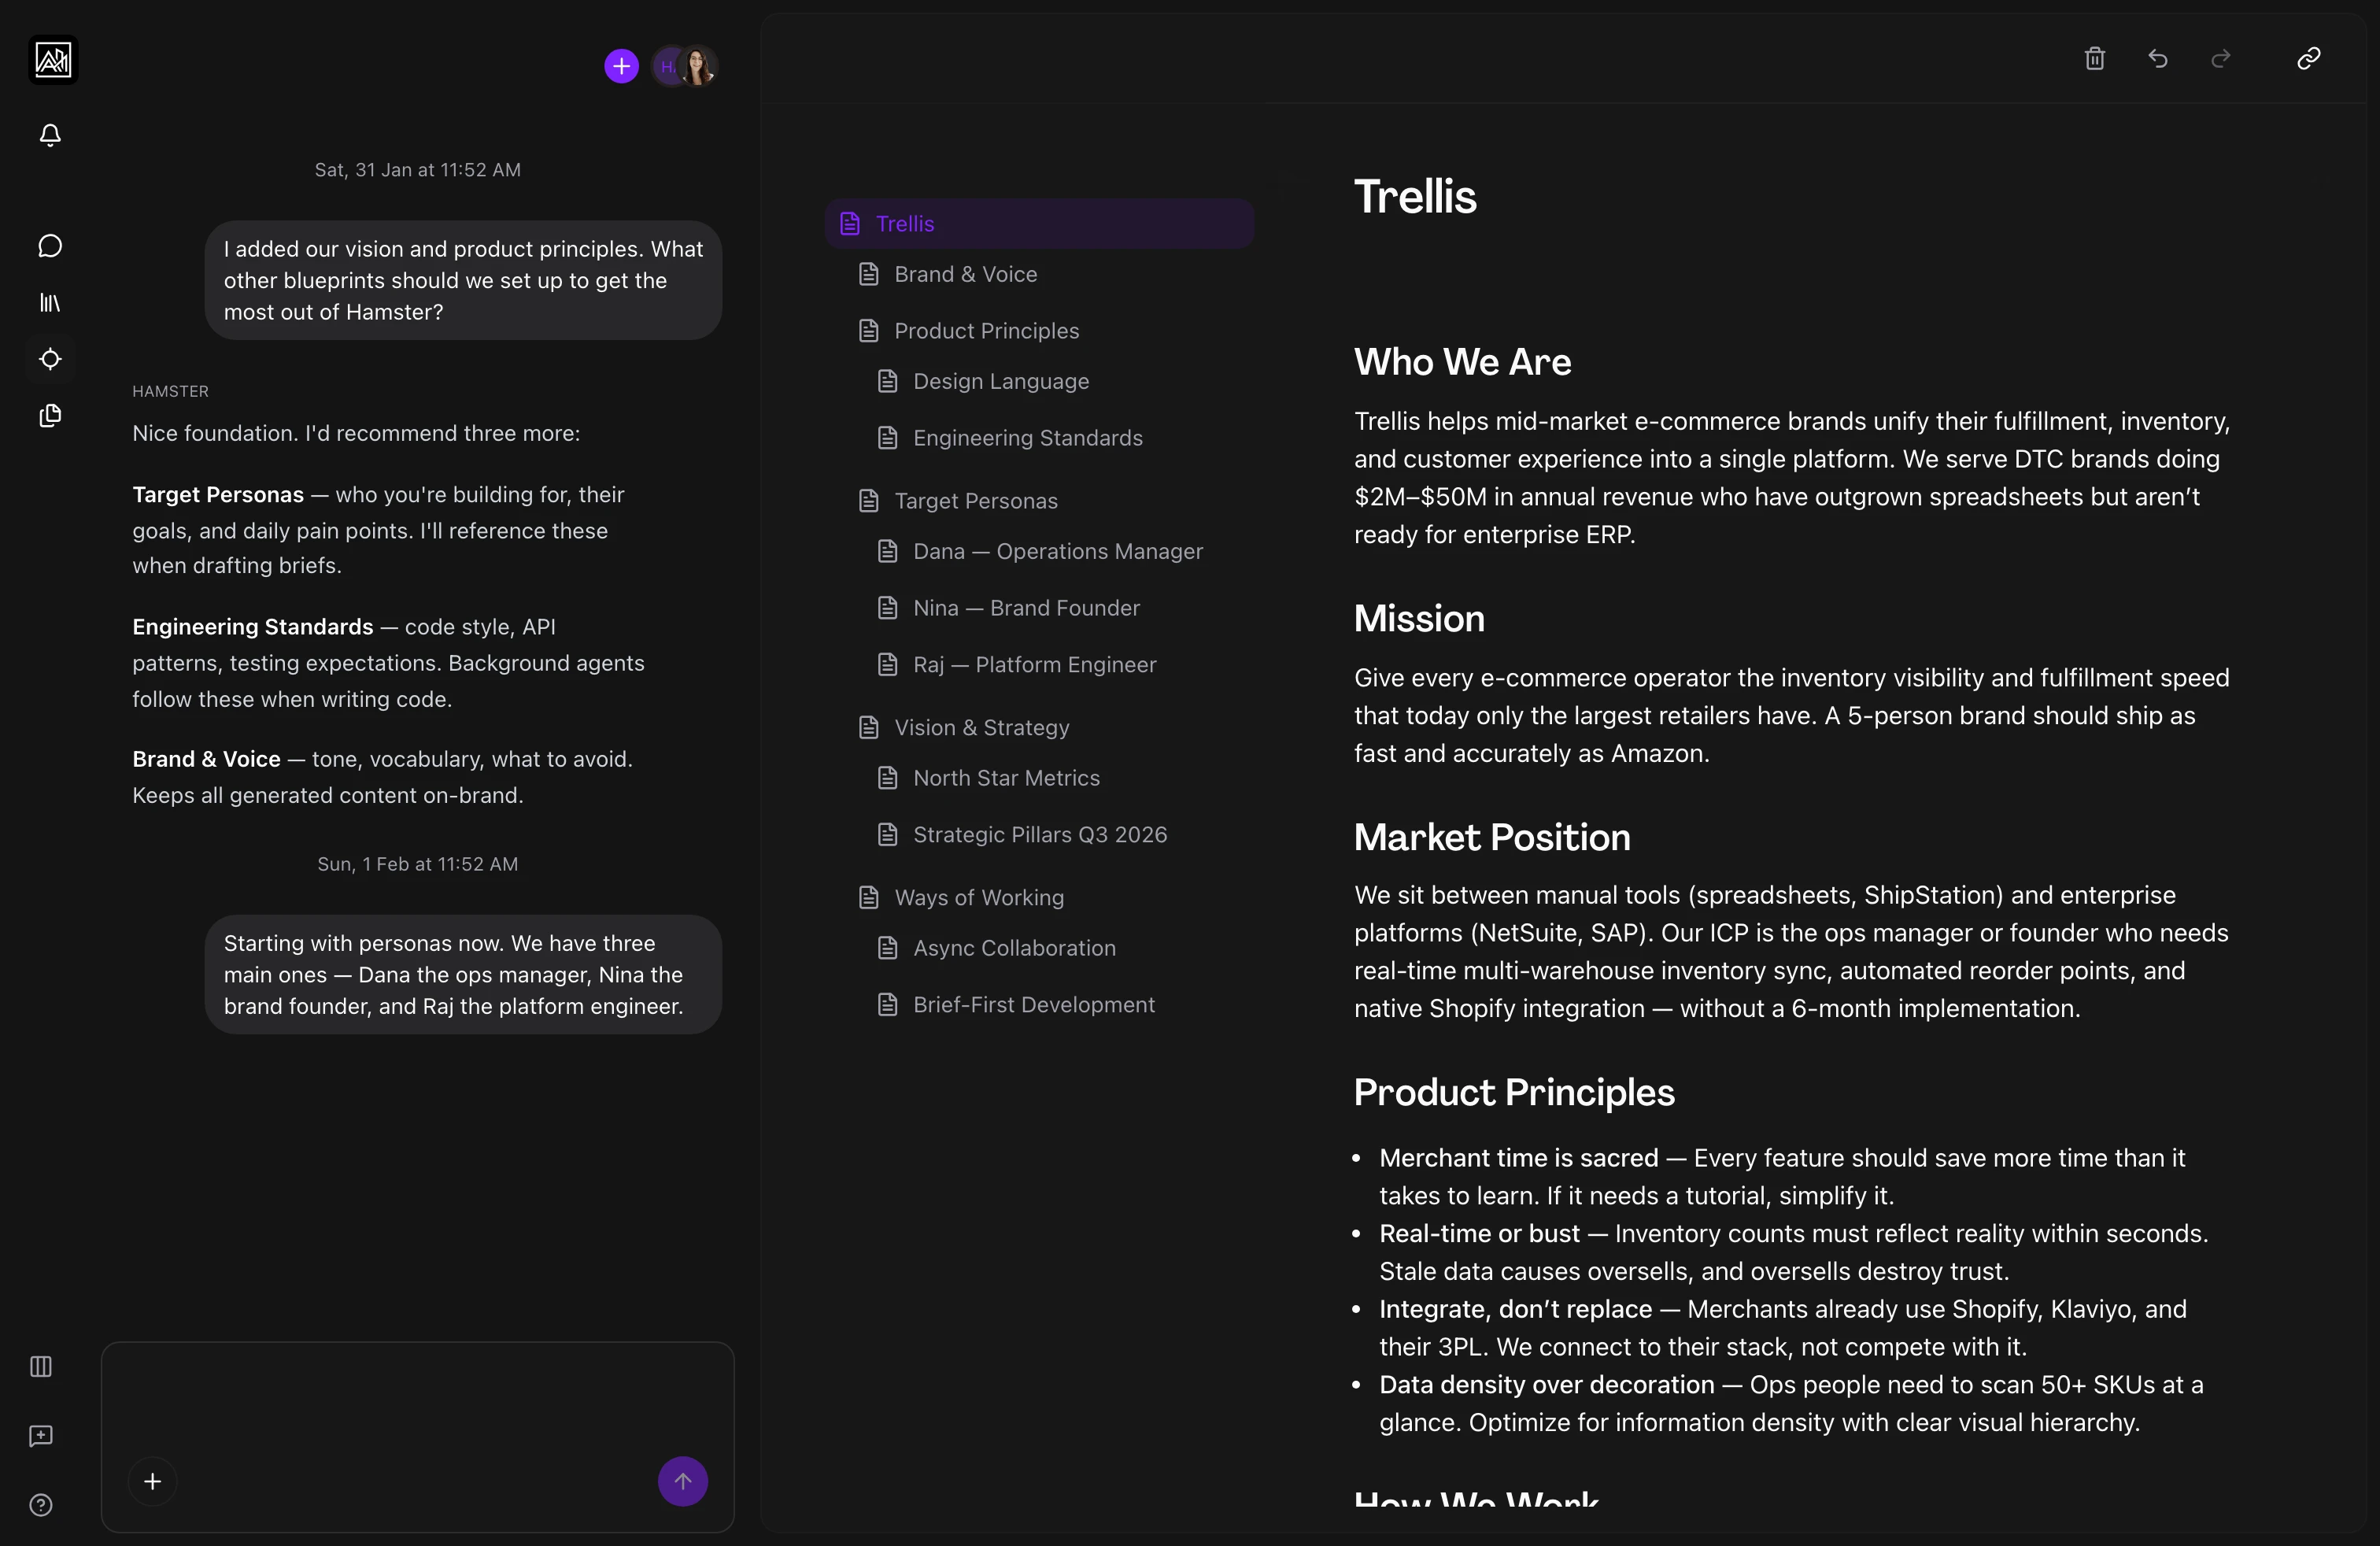The width and height of the screenshot is (2380, 1546).
Task: Open the library books icon
Action: point(50,302)
